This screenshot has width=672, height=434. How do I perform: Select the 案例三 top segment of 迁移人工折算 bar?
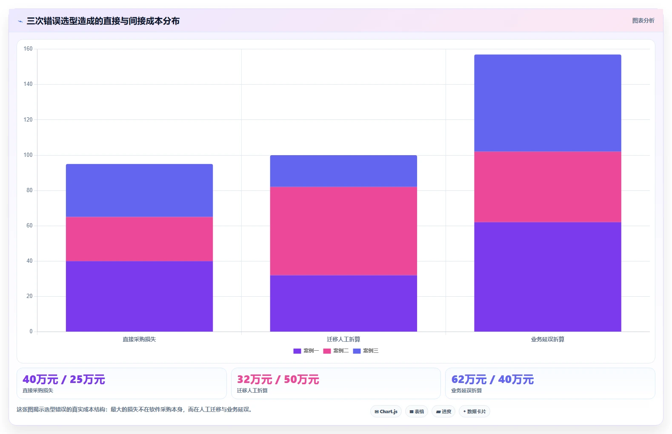pos(343,171)
